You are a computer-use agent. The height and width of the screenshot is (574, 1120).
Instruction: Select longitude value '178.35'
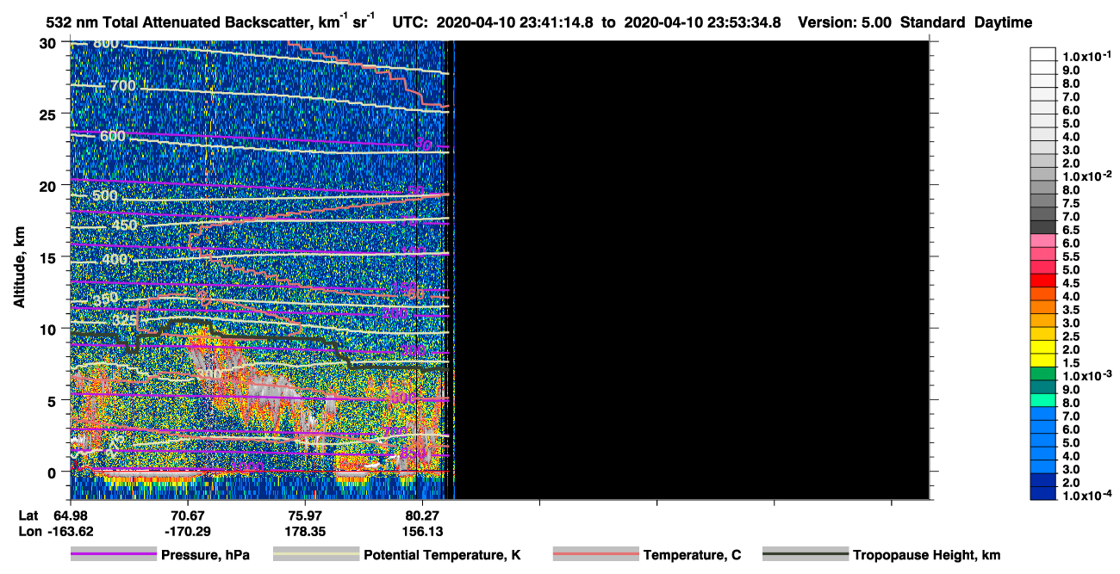tap(306, 531)
